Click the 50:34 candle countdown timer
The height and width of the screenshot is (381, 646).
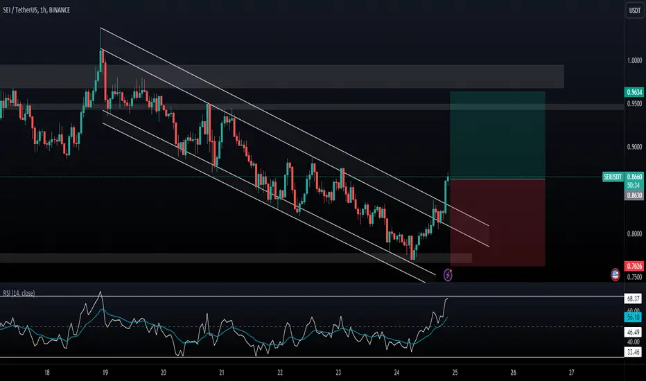(634, 186)
